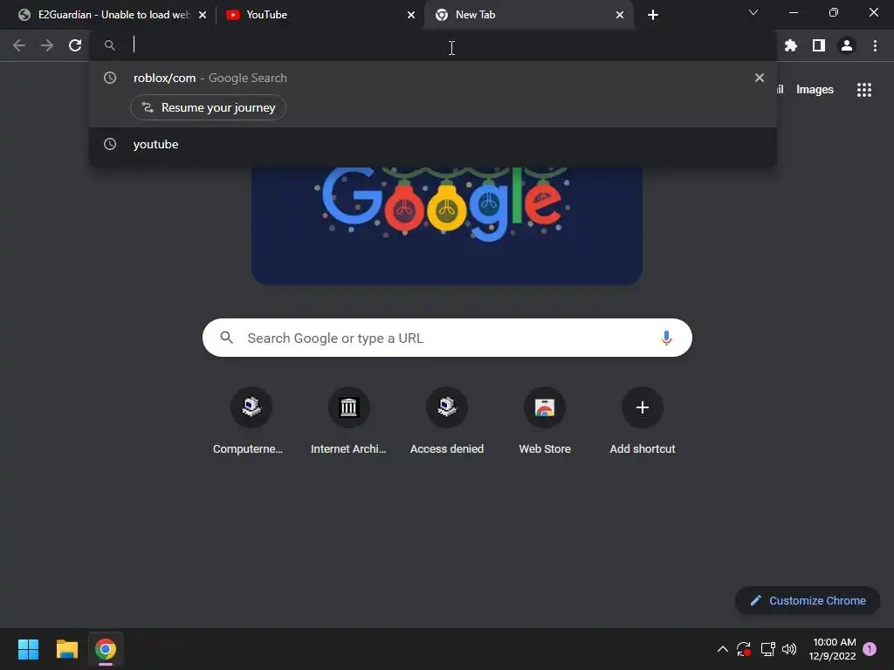Select the New Tab tab
This screenshot has width=894, height=670.
(528, 15)
